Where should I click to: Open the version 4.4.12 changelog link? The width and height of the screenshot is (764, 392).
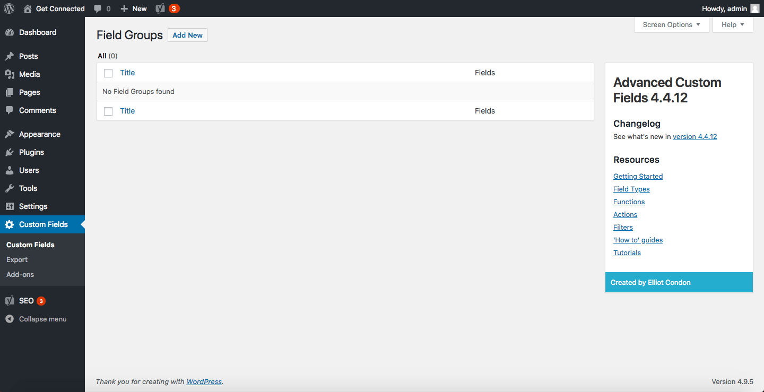click(694, 136)
